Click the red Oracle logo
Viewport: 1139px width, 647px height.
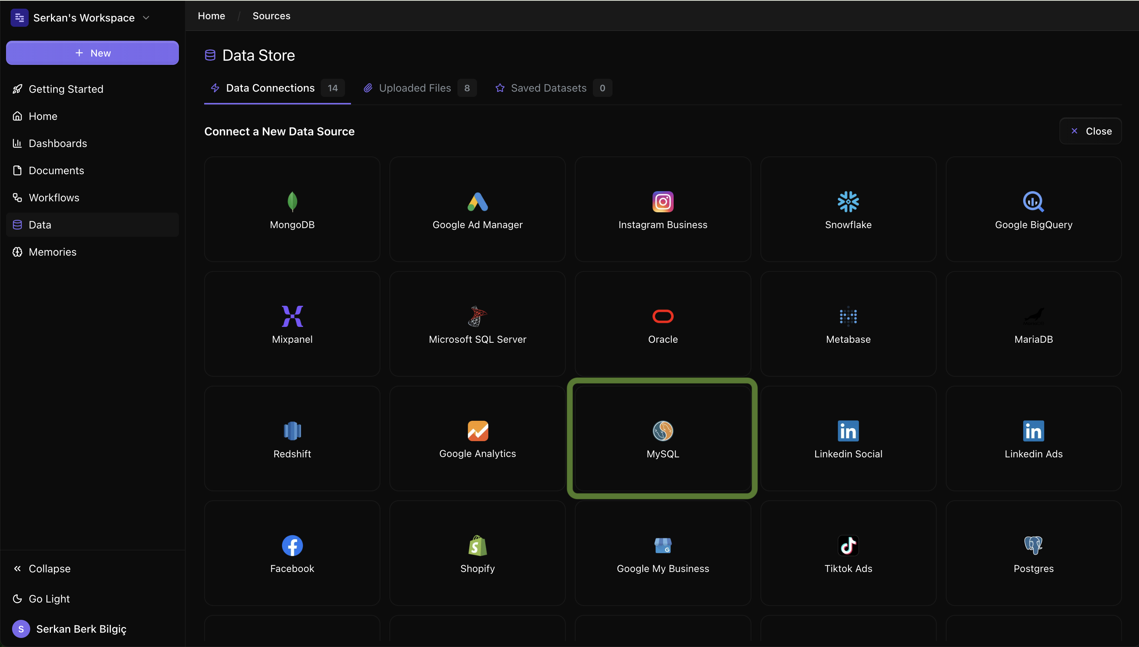[x=663, y=316]
